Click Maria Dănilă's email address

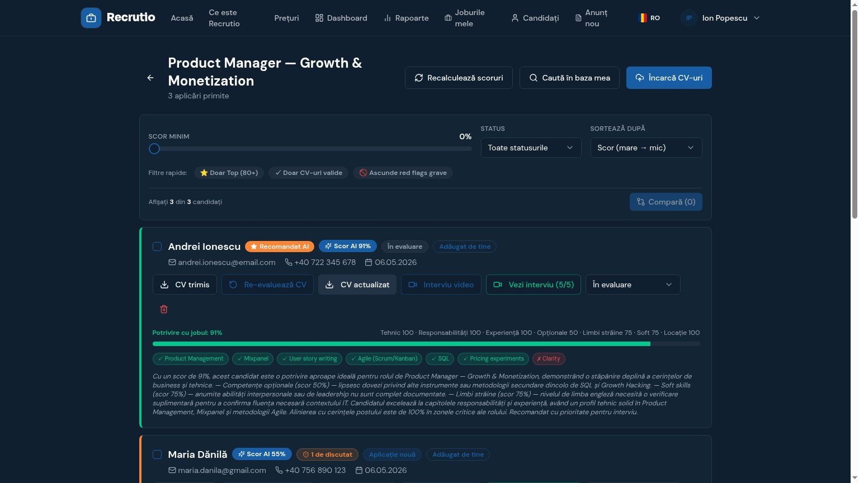(x=222, y=470)
